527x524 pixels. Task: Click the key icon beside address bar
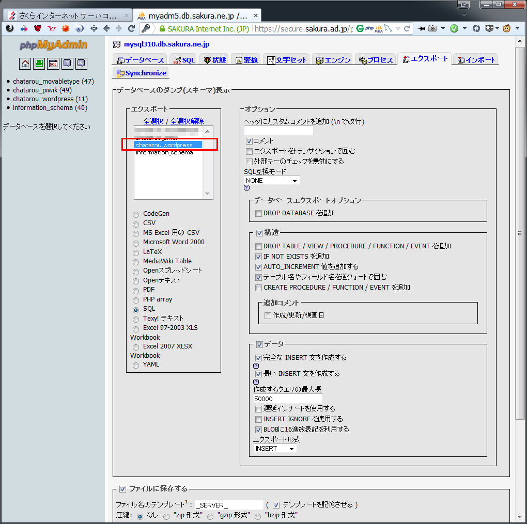tap(146, 28)
